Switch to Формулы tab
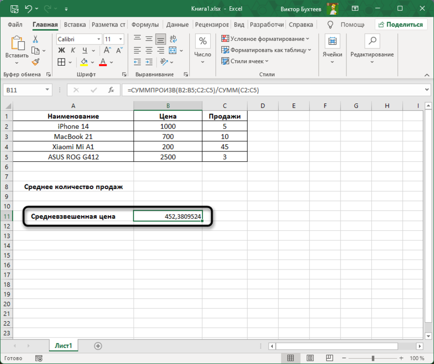 pyautogui.click(x=145, y=25)
